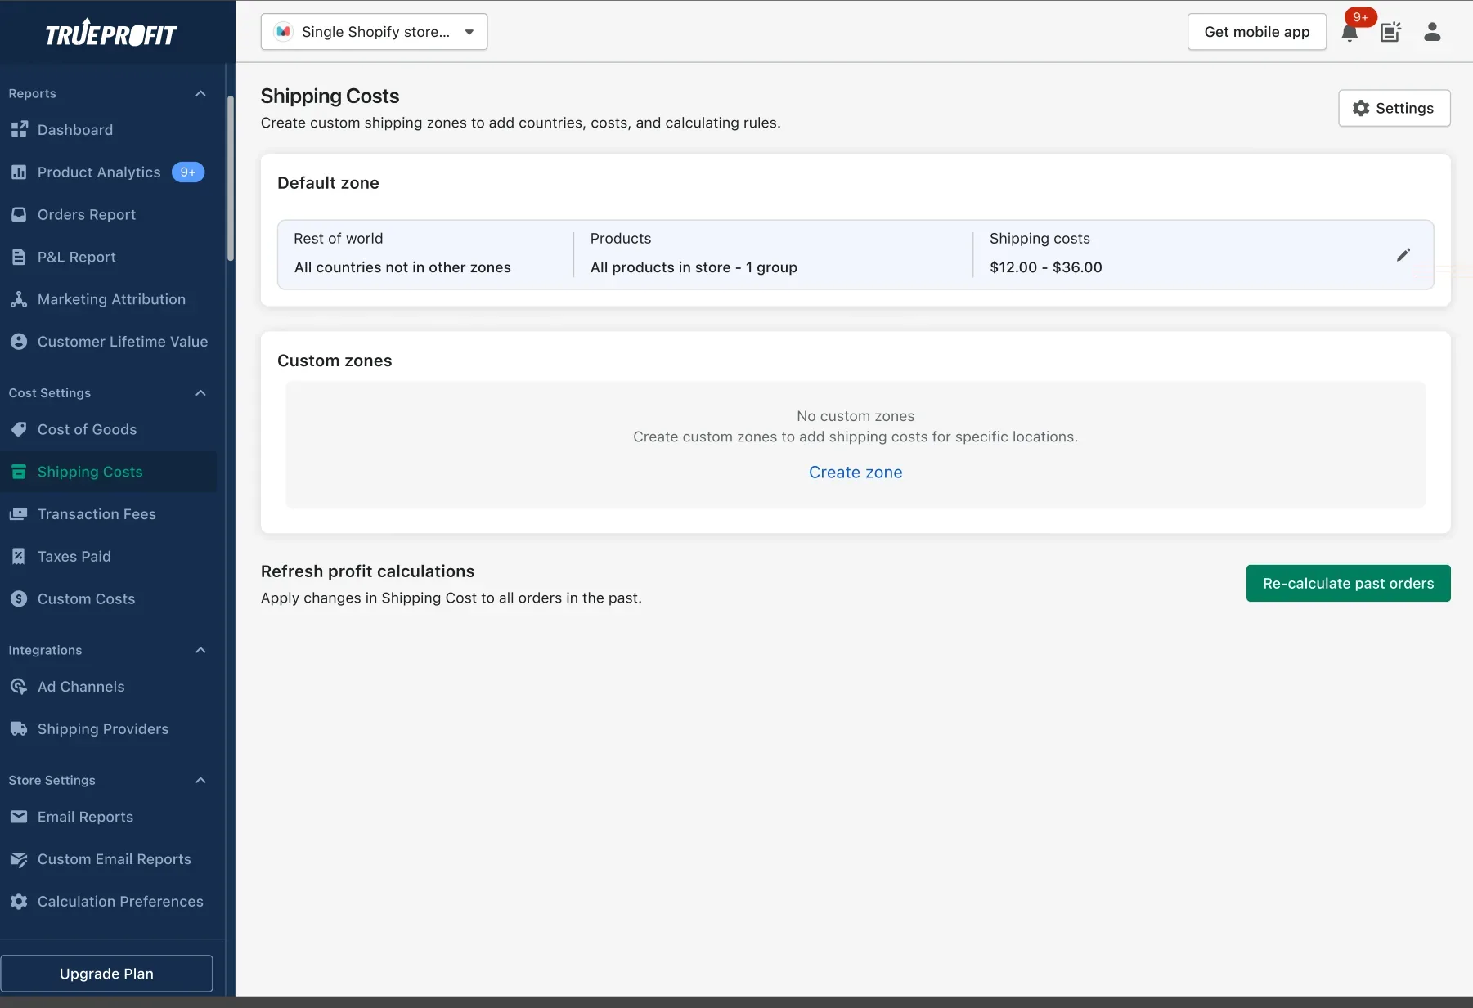Click the TrueProfit logo
Image resolution: width=1473 pixels, height=1008 pixels.
click(x=111, y=33)
